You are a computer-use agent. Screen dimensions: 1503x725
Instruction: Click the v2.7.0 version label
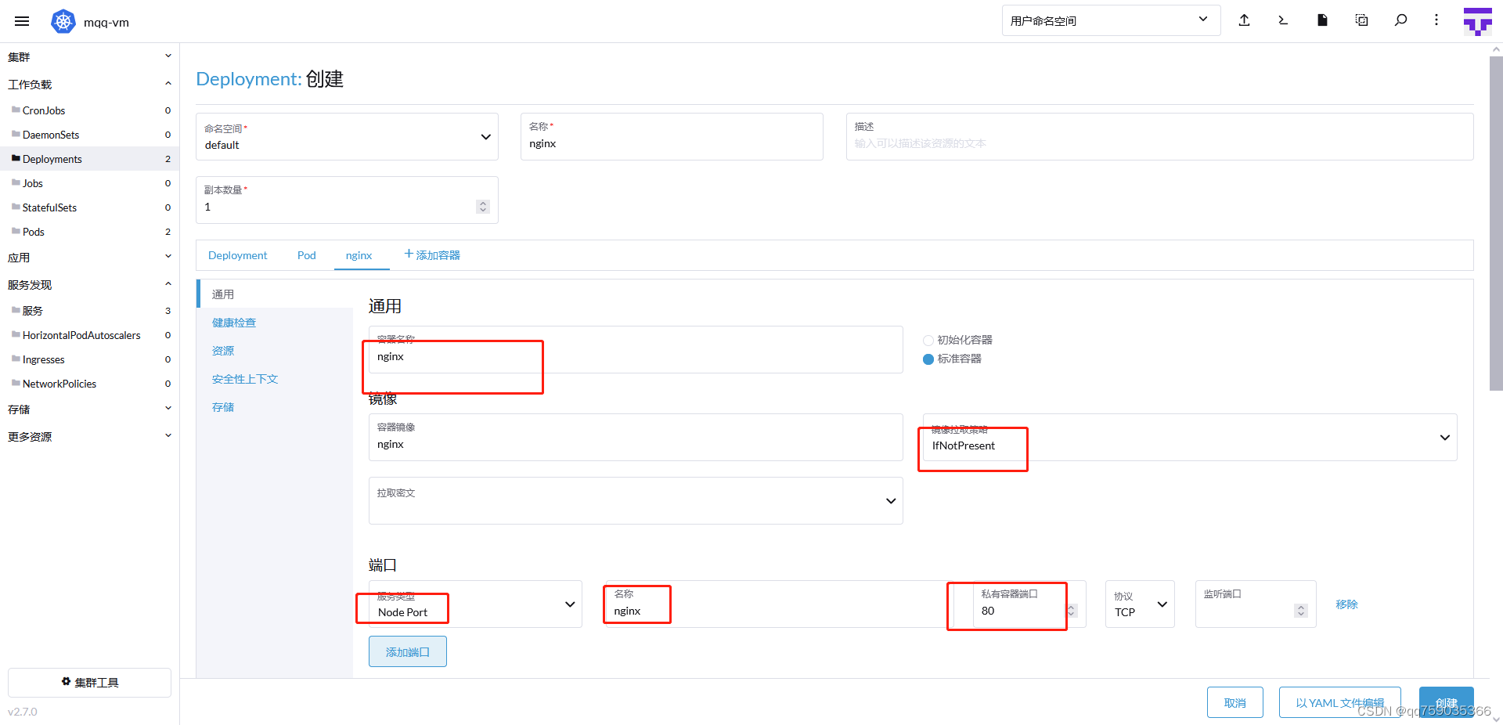coord(23,712)
